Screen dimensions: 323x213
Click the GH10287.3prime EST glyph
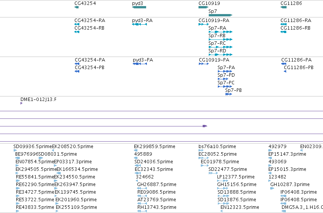point(272,188)
